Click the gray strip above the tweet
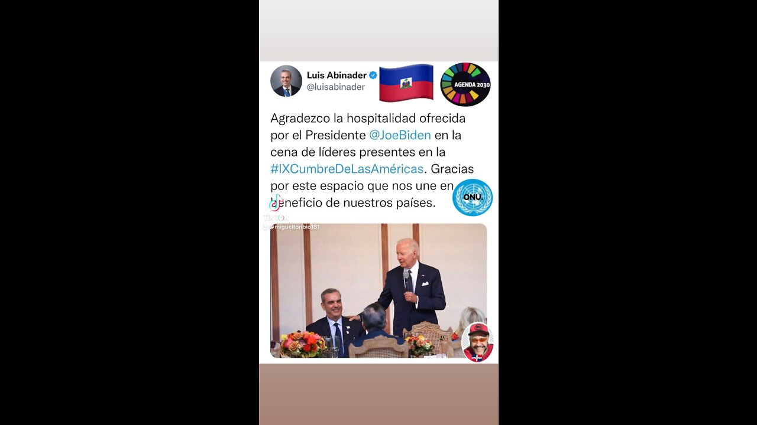The width and height of the screenshot is (757, 425). pyautogui.click(x=378, y=31)
